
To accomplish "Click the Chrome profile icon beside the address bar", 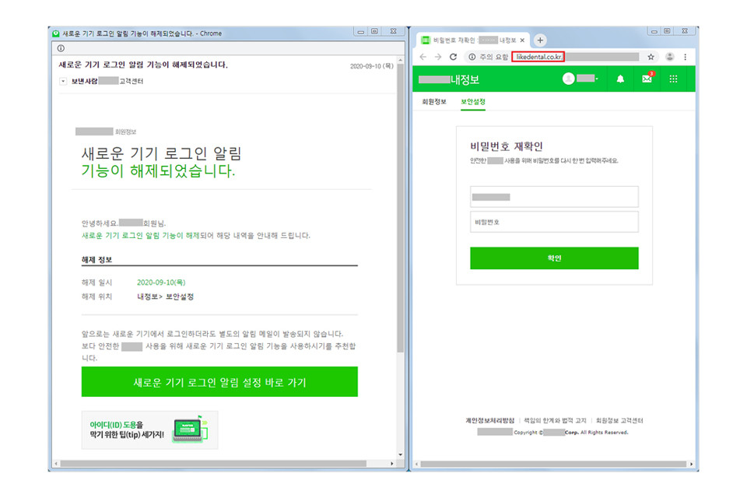I will (670, 57).
